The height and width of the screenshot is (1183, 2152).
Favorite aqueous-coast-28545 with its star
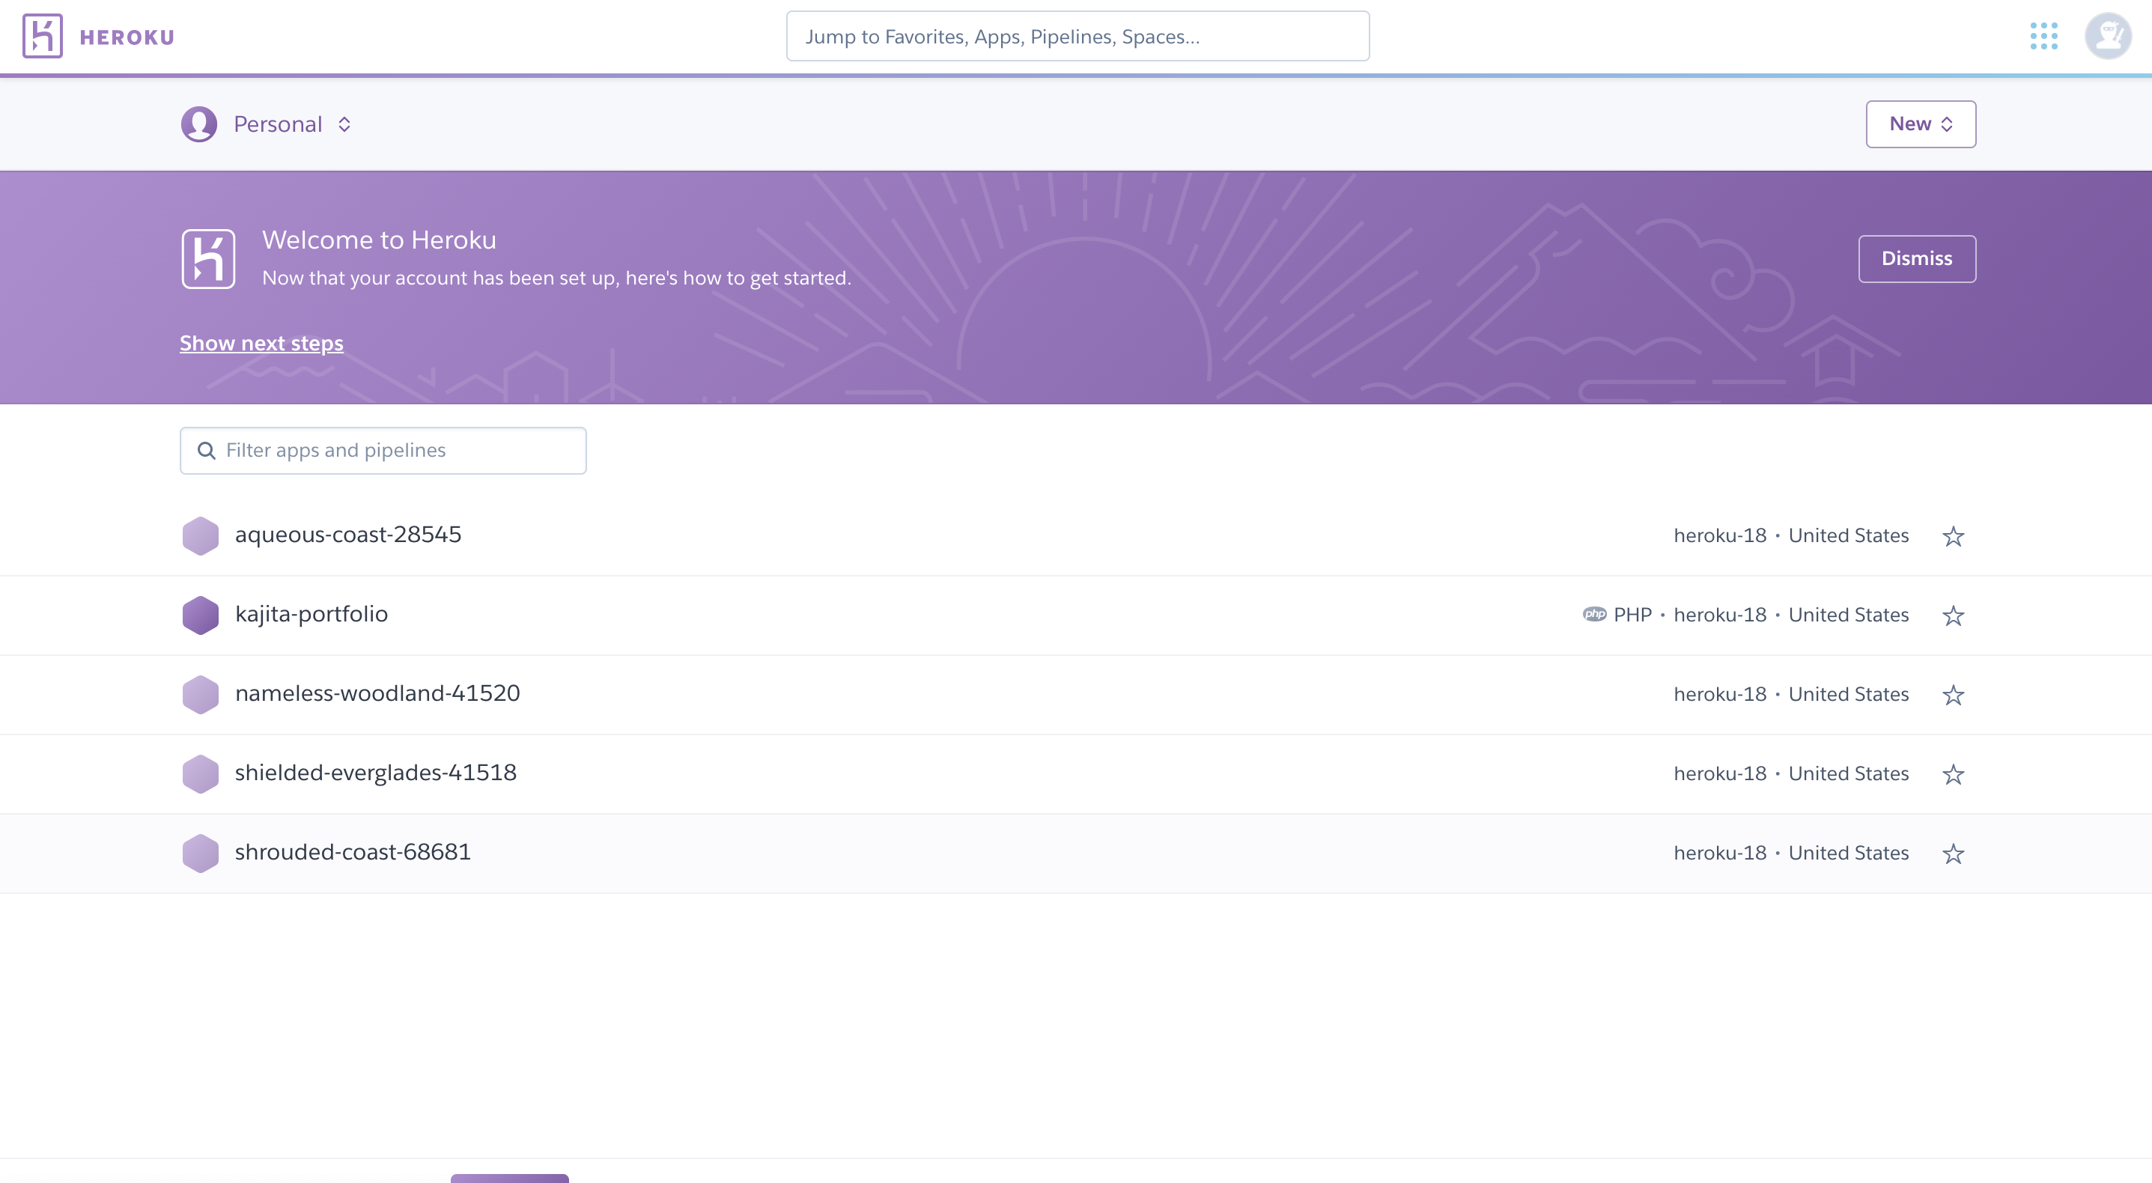click(1952, 536)
